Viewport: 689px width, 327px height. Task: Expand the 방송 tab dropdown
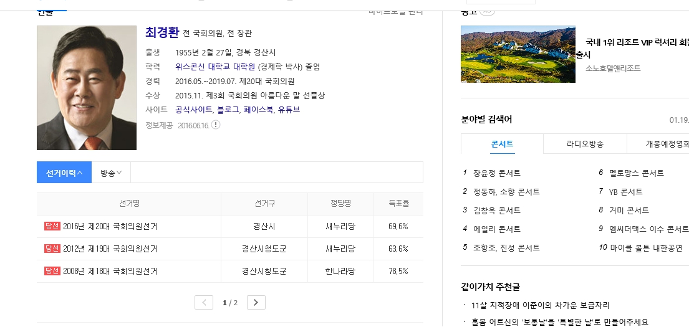tap(111, 173)
